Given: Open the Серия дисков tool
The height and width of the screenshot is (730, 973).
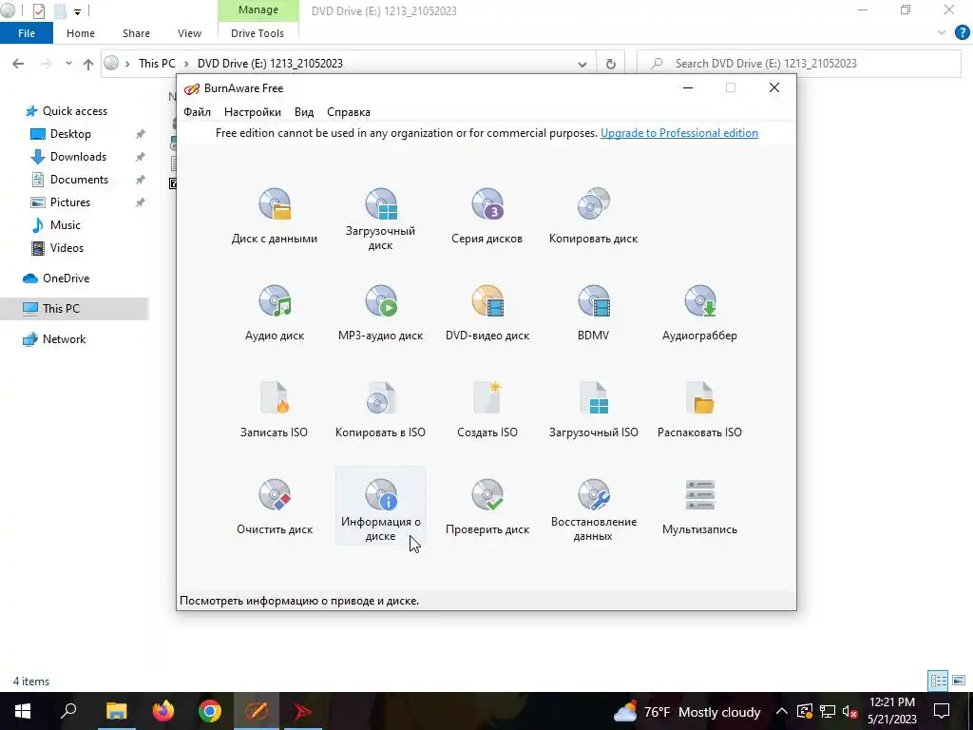Looking at the screenshot, I should coord(487,216).
